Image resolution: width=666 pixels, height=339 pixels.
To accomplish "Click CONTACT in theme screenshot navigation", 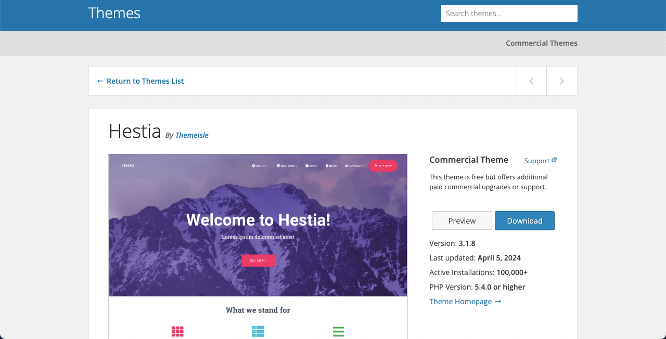I will pos(353,166).
